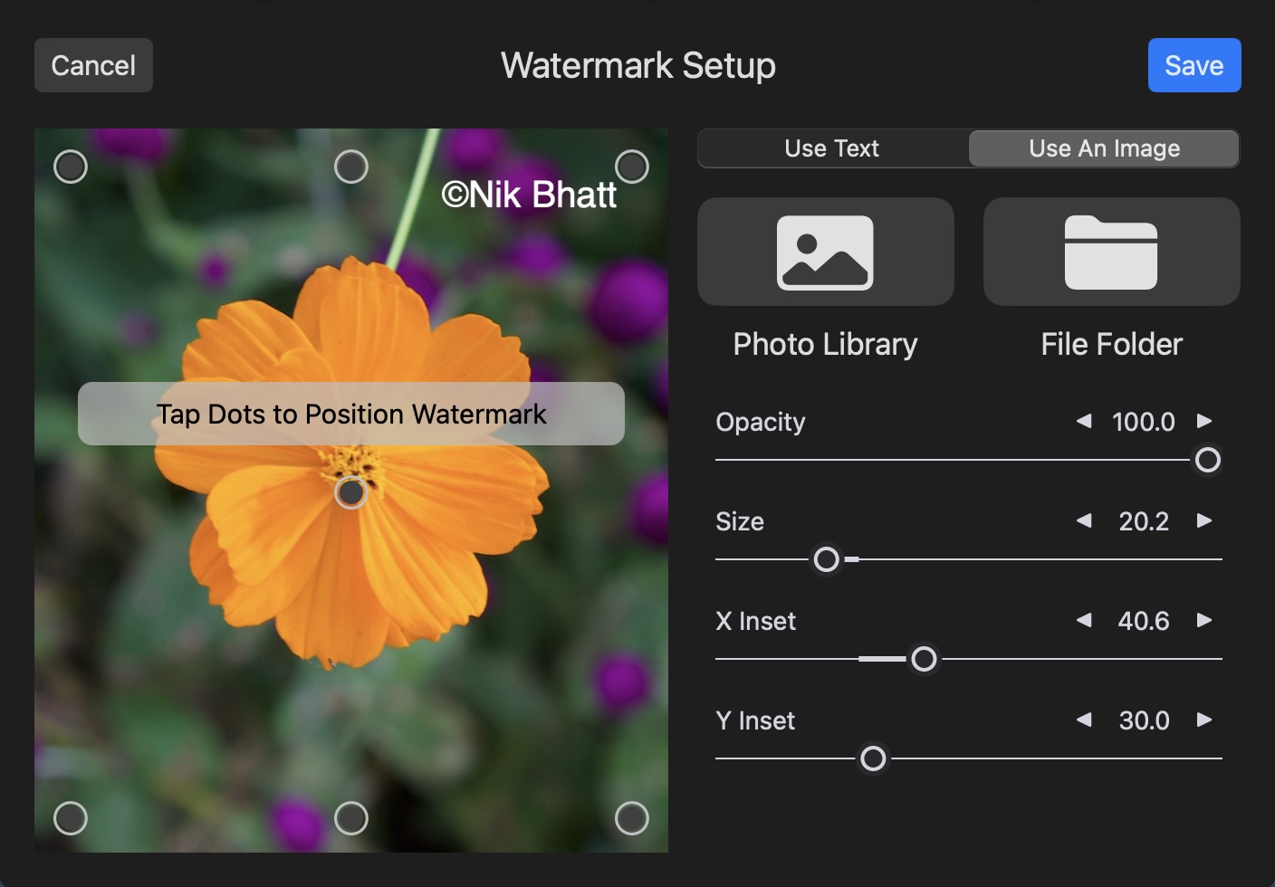Open File Folder image picker
This screenshot has width=1275, height=887.
[1111, 253]
